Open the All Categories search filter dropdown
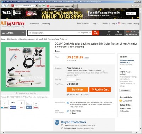Screen dimensions: 142x134 84,33
